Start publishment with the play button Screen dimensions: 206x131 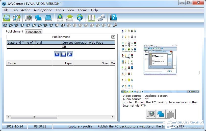point(57,54)
